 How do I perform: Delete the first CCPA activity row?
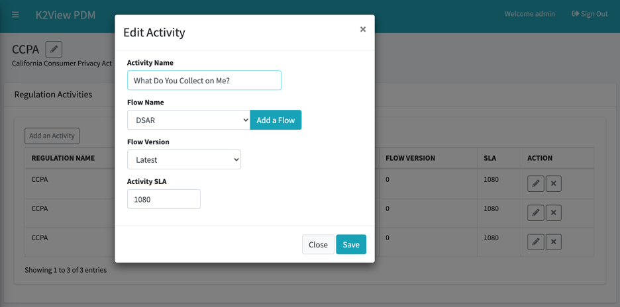pos(554,184)
